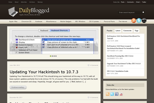The image size is (154, 103).
Task: Switch to the Tags tab
Action: (137, 31)
